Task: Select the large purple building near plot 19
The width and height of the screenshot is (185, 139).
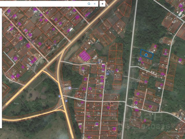Action: (85, 56)
